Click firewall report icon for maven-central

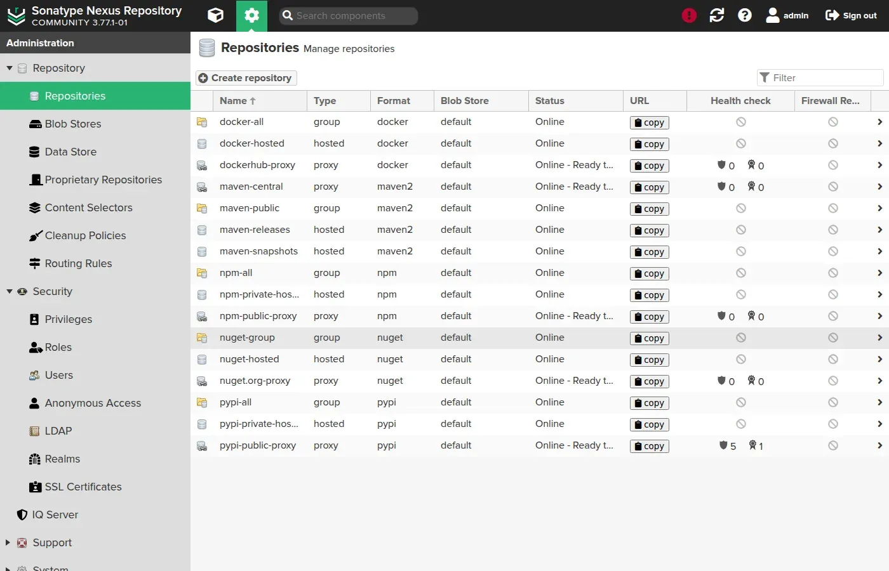[x=833, y=187]
